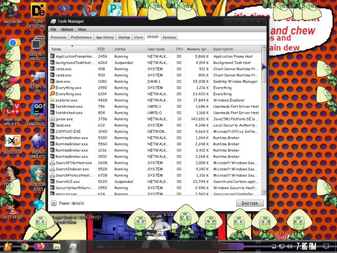Image resolution: width=337 pixels, height=253 pixels.
Task: Select the SearchUI.exe process row
Action: [155, 182]
